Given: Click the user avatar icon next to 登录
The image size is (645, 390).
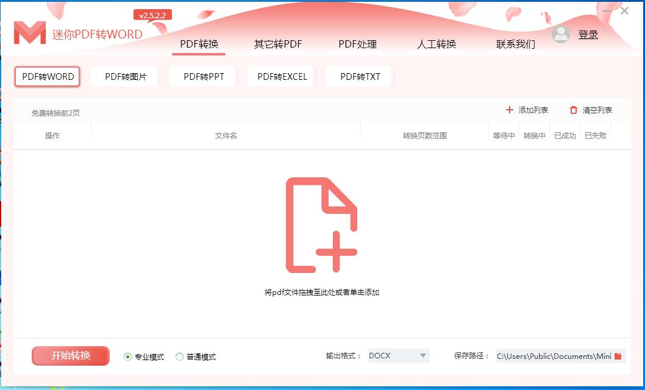Looking at the screenshot, I should tap(561, 34).
